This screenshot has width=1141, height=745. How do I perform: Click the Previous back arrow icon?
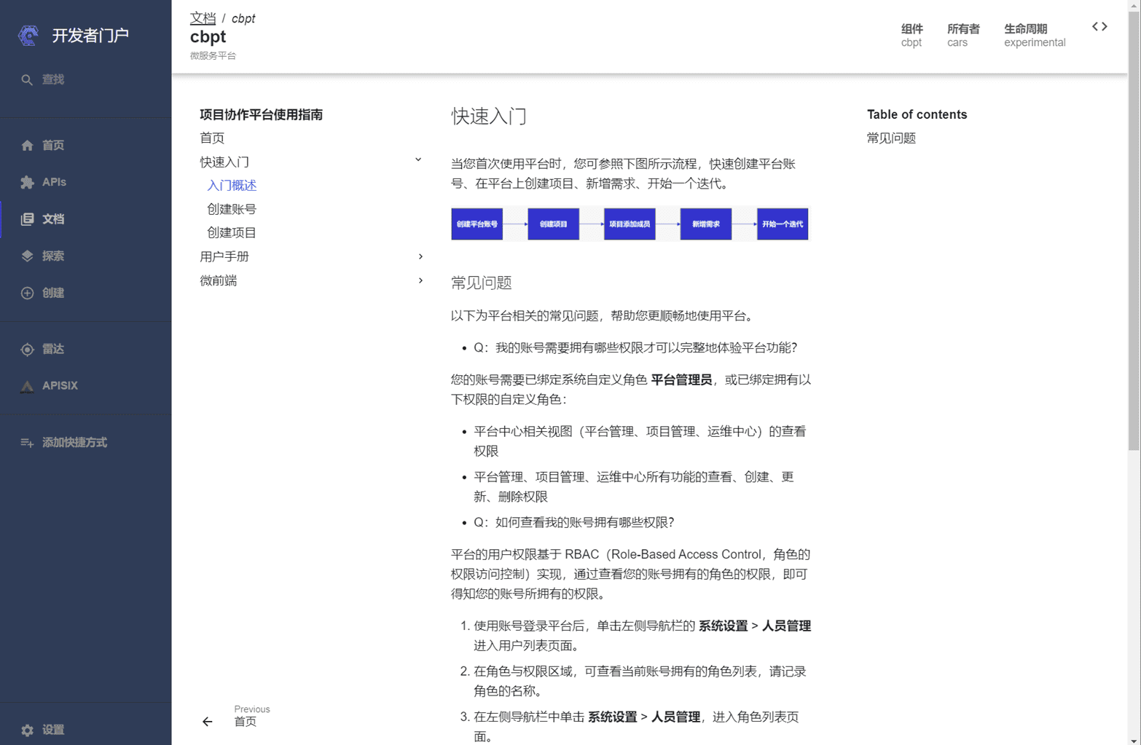coord(208,722)
